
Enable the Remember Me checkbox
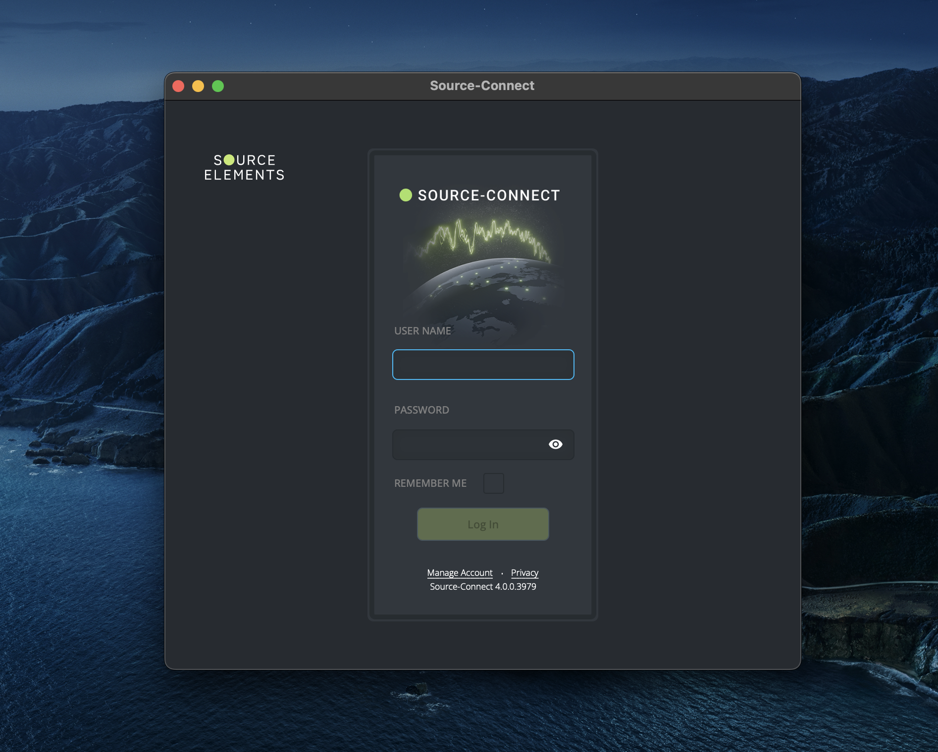click(x=493, y=483)
